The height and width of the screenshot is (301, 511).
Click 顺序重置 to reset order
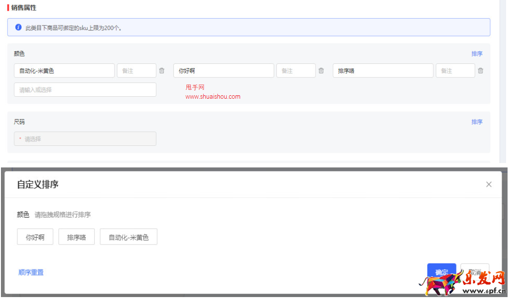31,273
